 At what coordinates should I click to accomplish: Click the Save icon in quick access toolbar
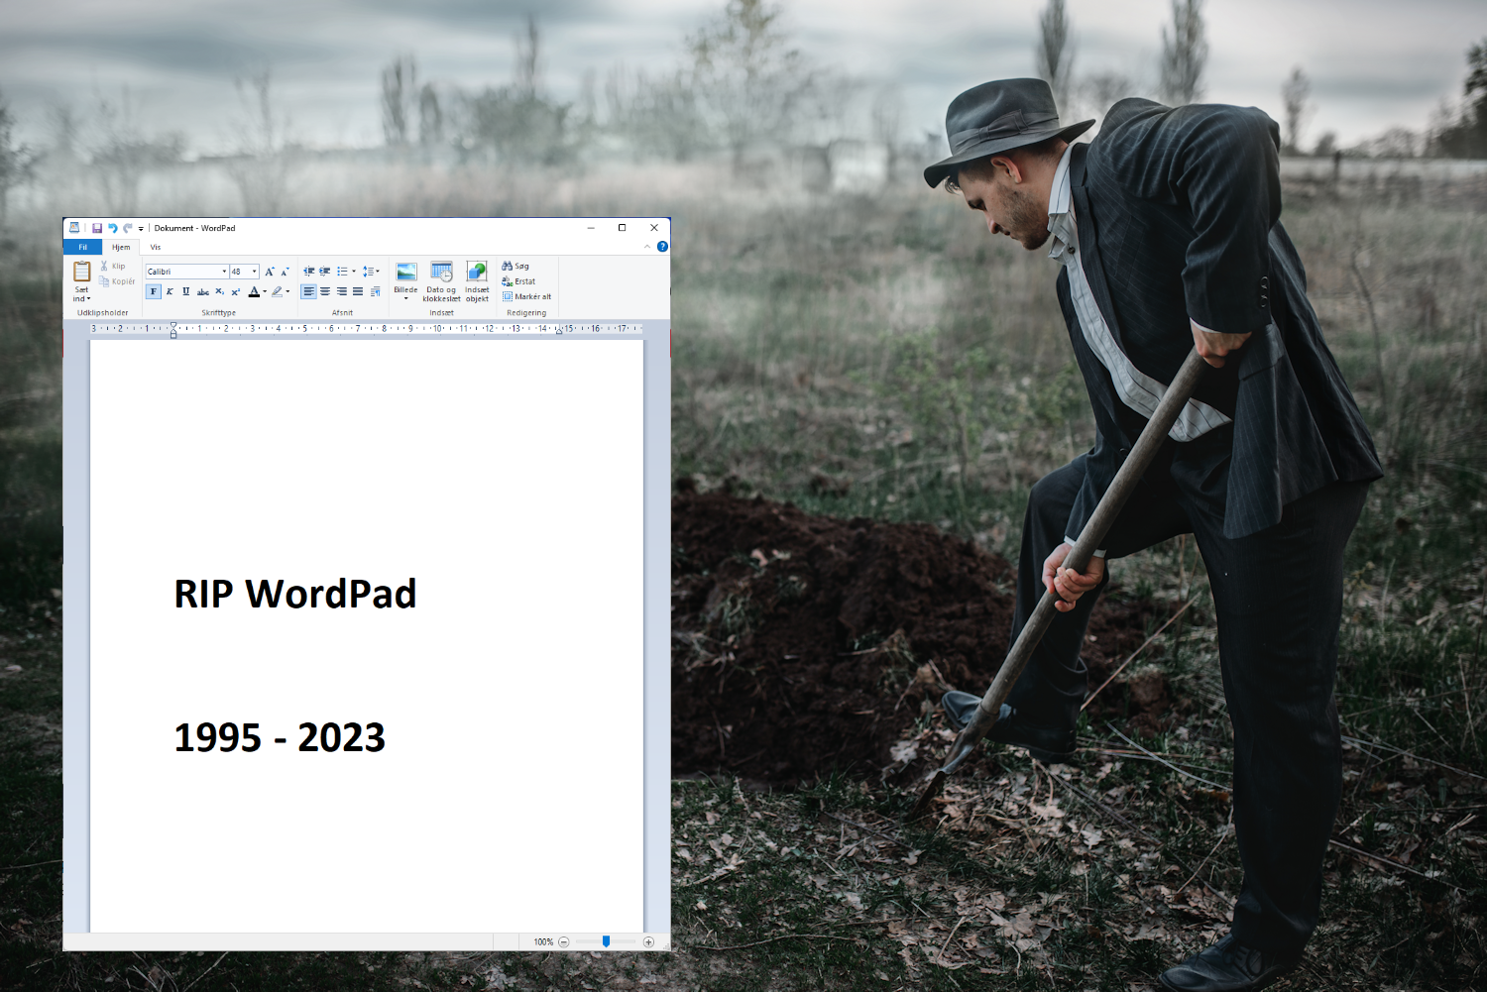pyautogui.click(x=97, y=227)
